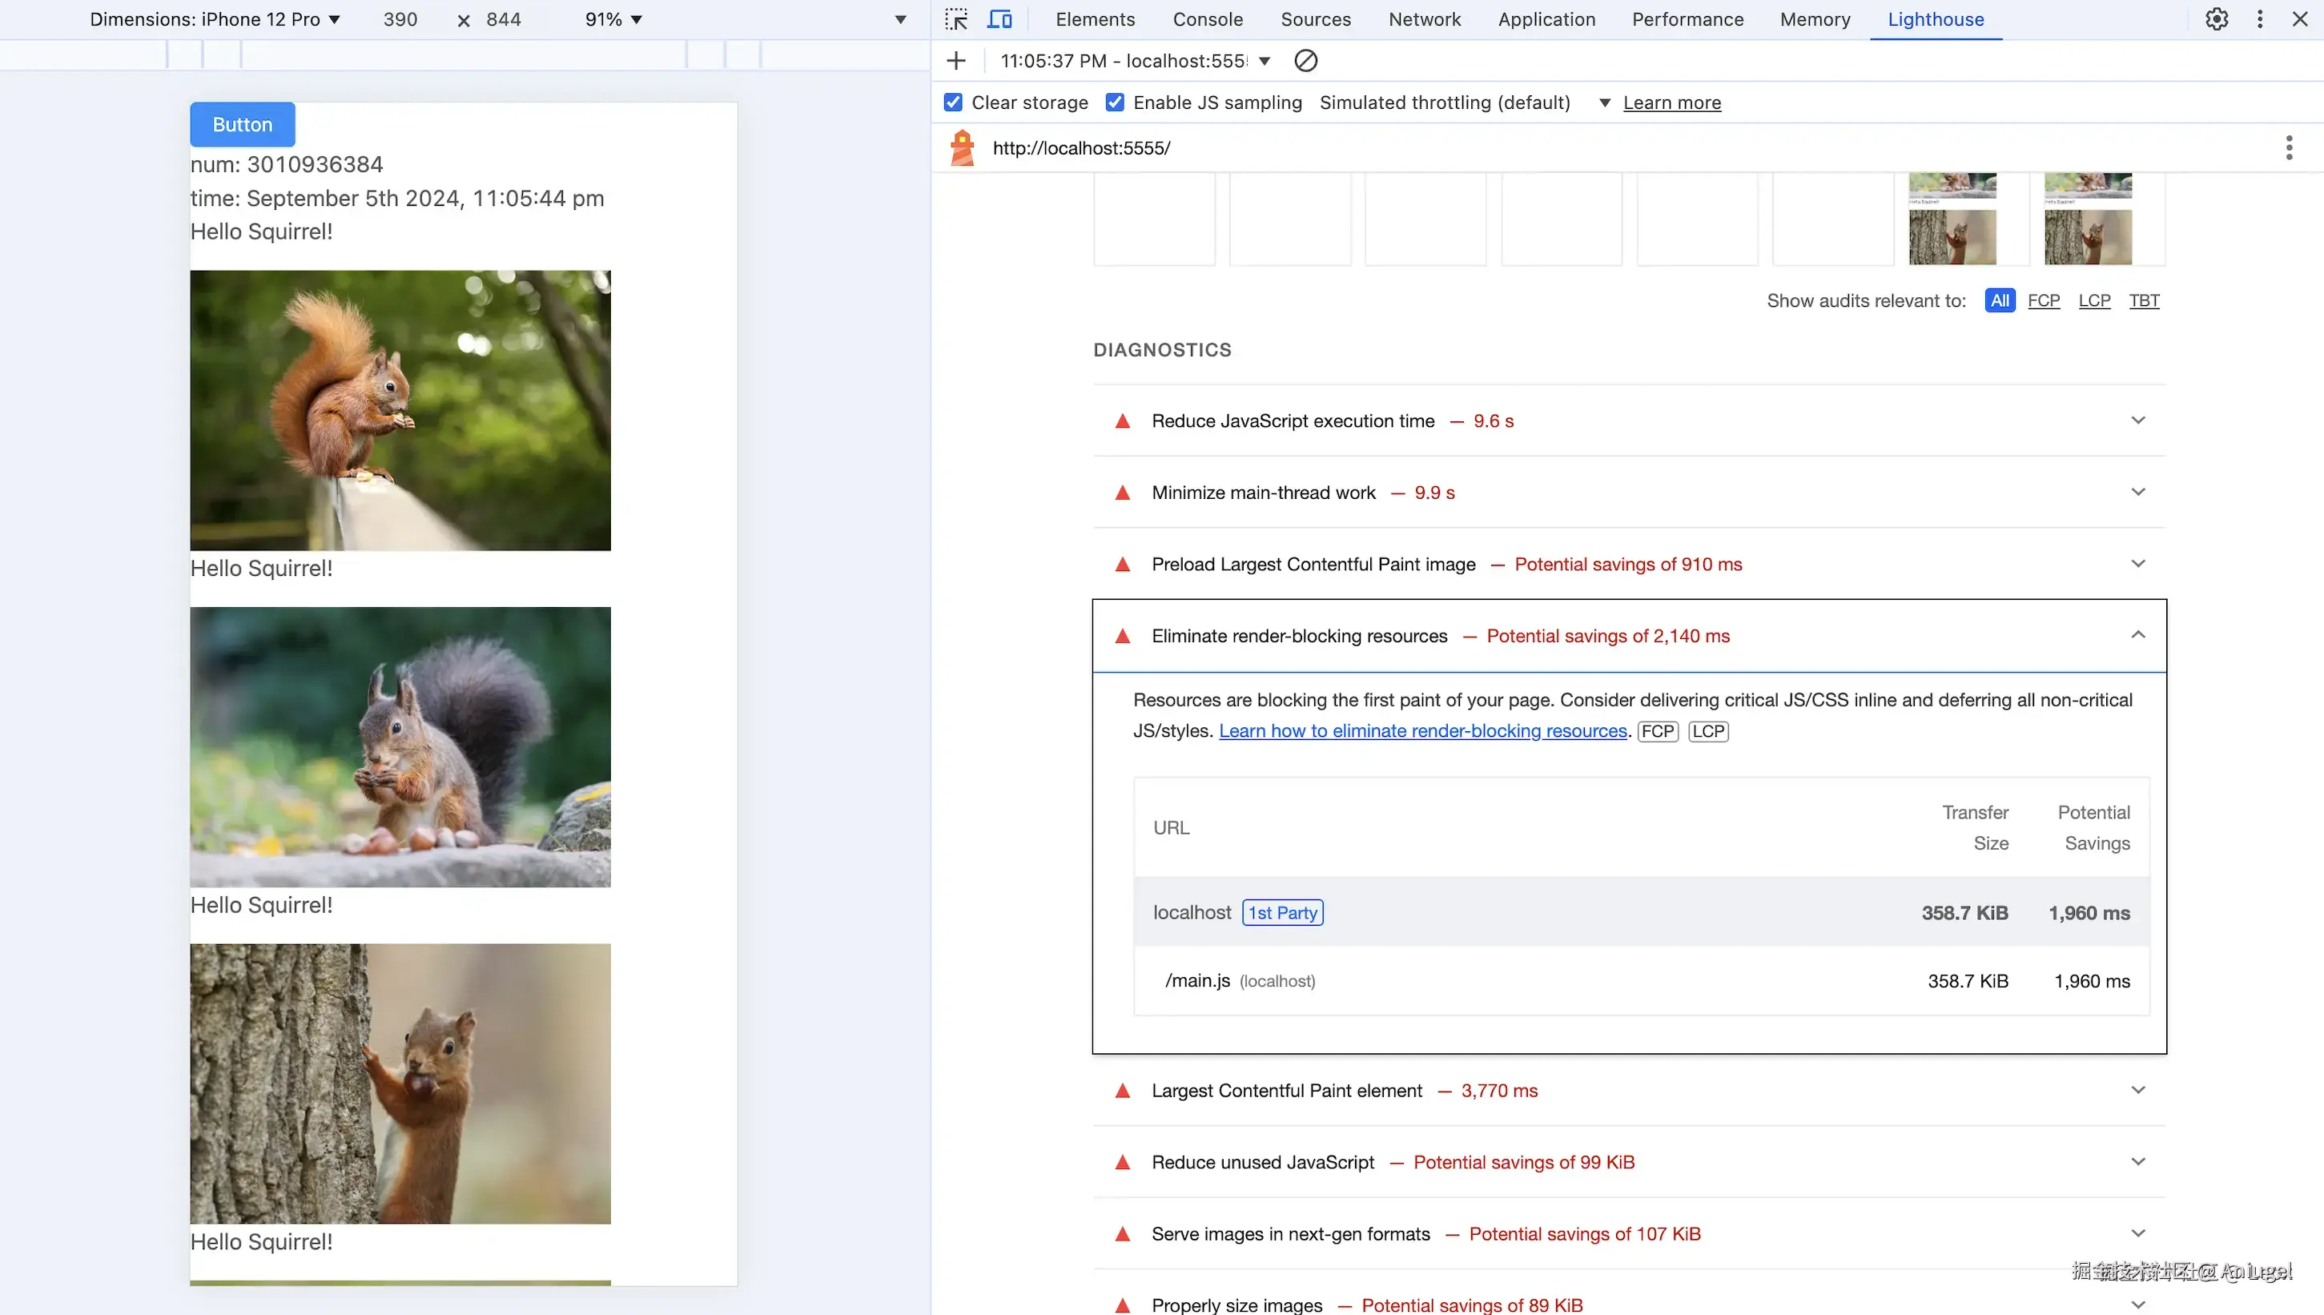Switch to the Performance tab
This screenshot has height=1315, width=2324.
[1687, 19]
